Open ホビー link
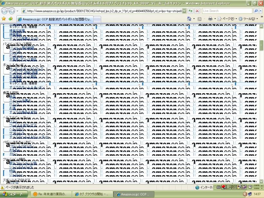The height and width of the screenshot is (198, 264). point(14,154)
